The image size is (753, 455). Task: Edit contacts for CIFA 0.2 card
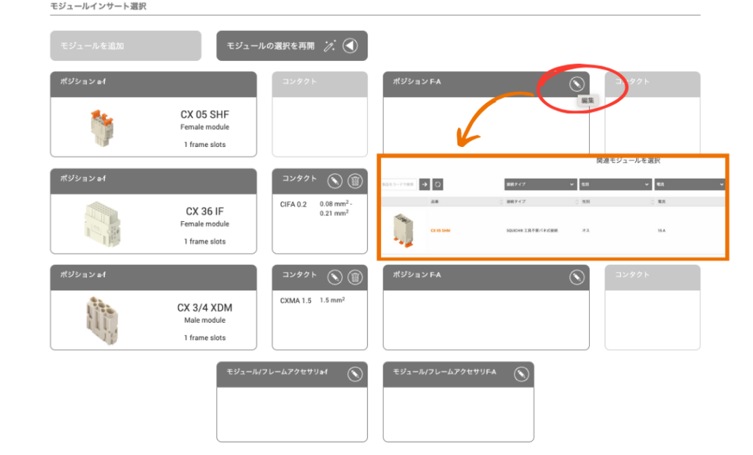335,181
